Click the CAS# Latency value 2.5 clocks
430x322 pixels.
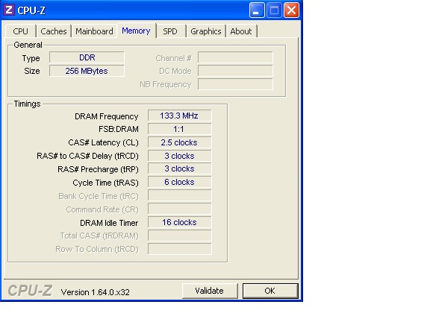[x=180, y=142]
